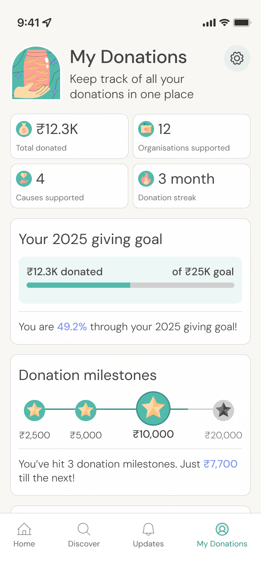261x565 pixels.
Task: Tap the heart-in-hand Causes supported icon
Action: (24, 179)
